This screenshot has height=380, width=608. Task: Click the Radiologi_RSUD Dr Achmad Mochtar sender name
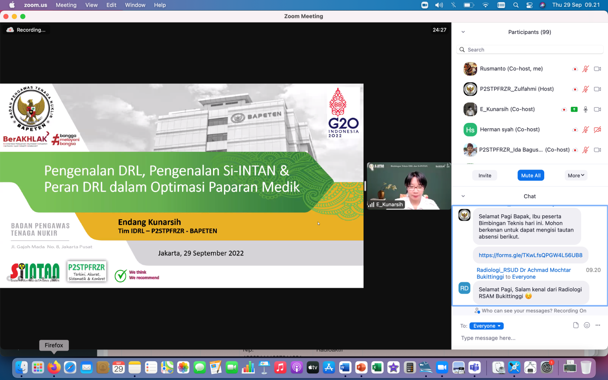[x=524, y=273]
